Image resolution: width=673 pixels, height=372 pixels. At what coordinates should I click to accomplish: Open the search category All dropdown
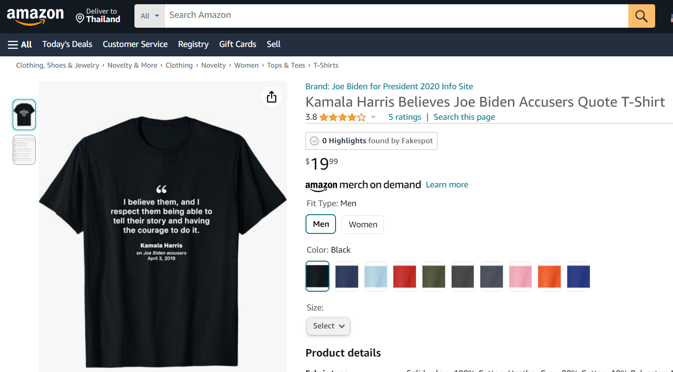point(149,15)
